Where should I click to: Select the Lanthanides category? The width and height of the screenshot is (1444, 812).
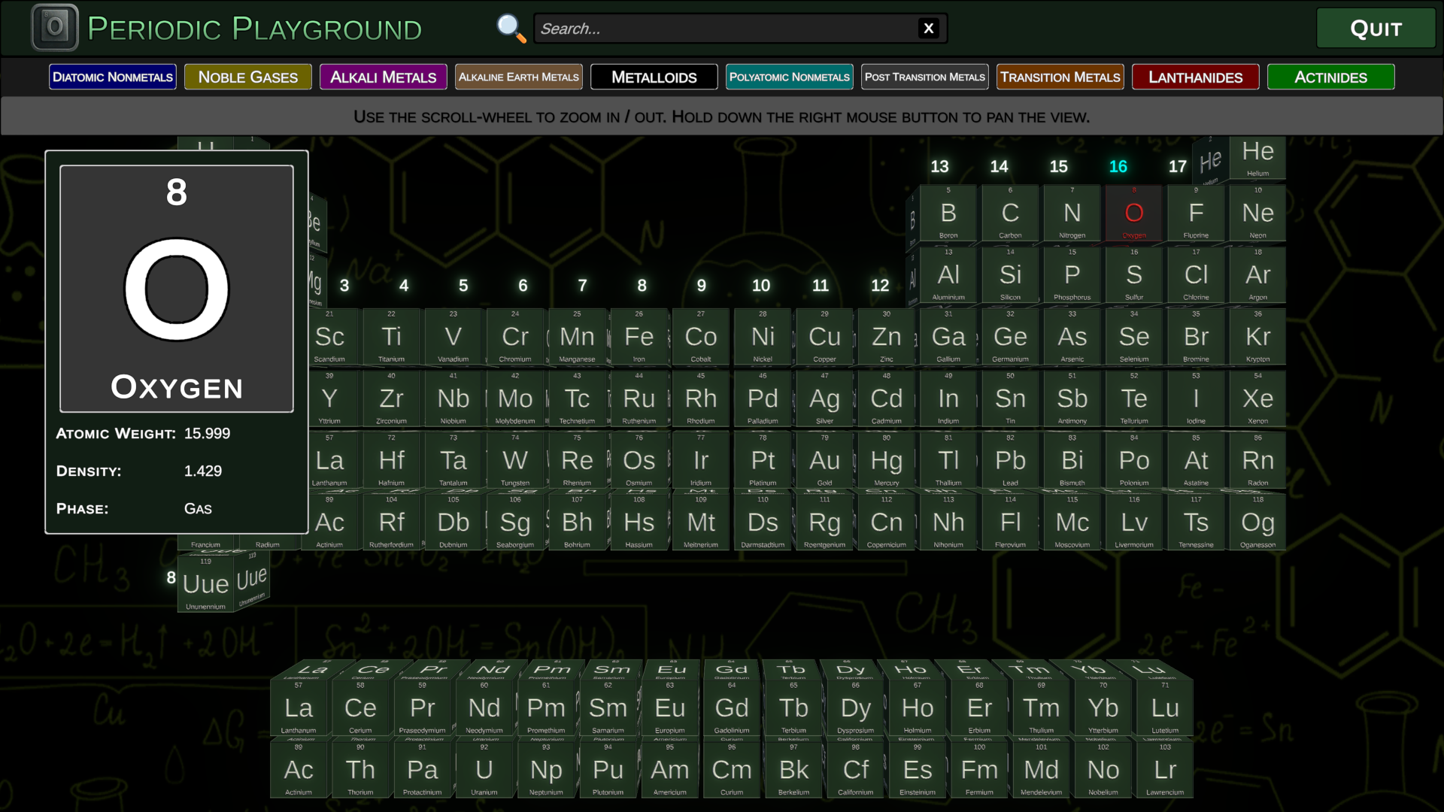point(1196,77)
